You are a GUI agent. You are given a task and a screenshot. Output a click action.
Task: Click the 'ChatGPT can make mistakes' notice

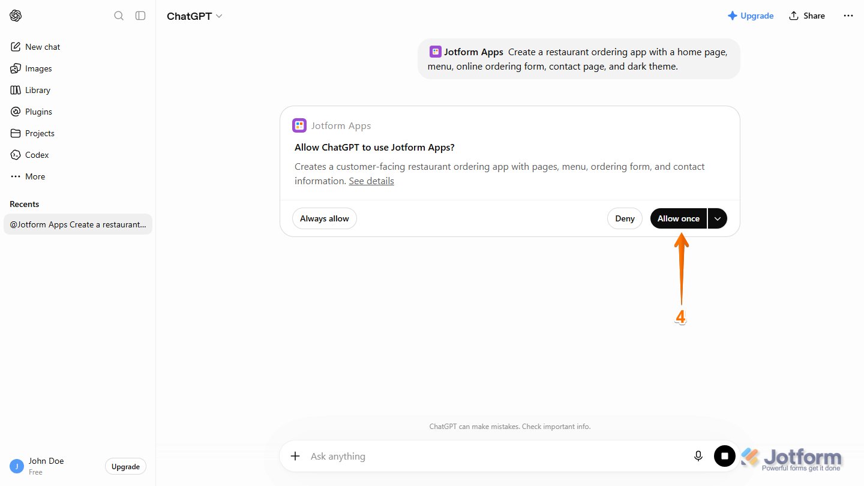click(510, 427)
